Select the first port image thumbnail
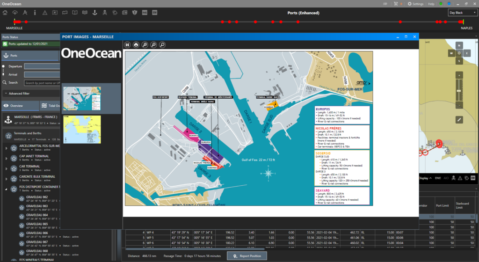479x262 pixels. pos(82,99)
